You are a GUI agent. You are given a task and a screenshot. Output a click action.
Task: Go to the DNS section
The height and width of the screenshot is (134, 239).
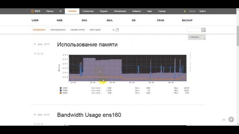[84, 20]
